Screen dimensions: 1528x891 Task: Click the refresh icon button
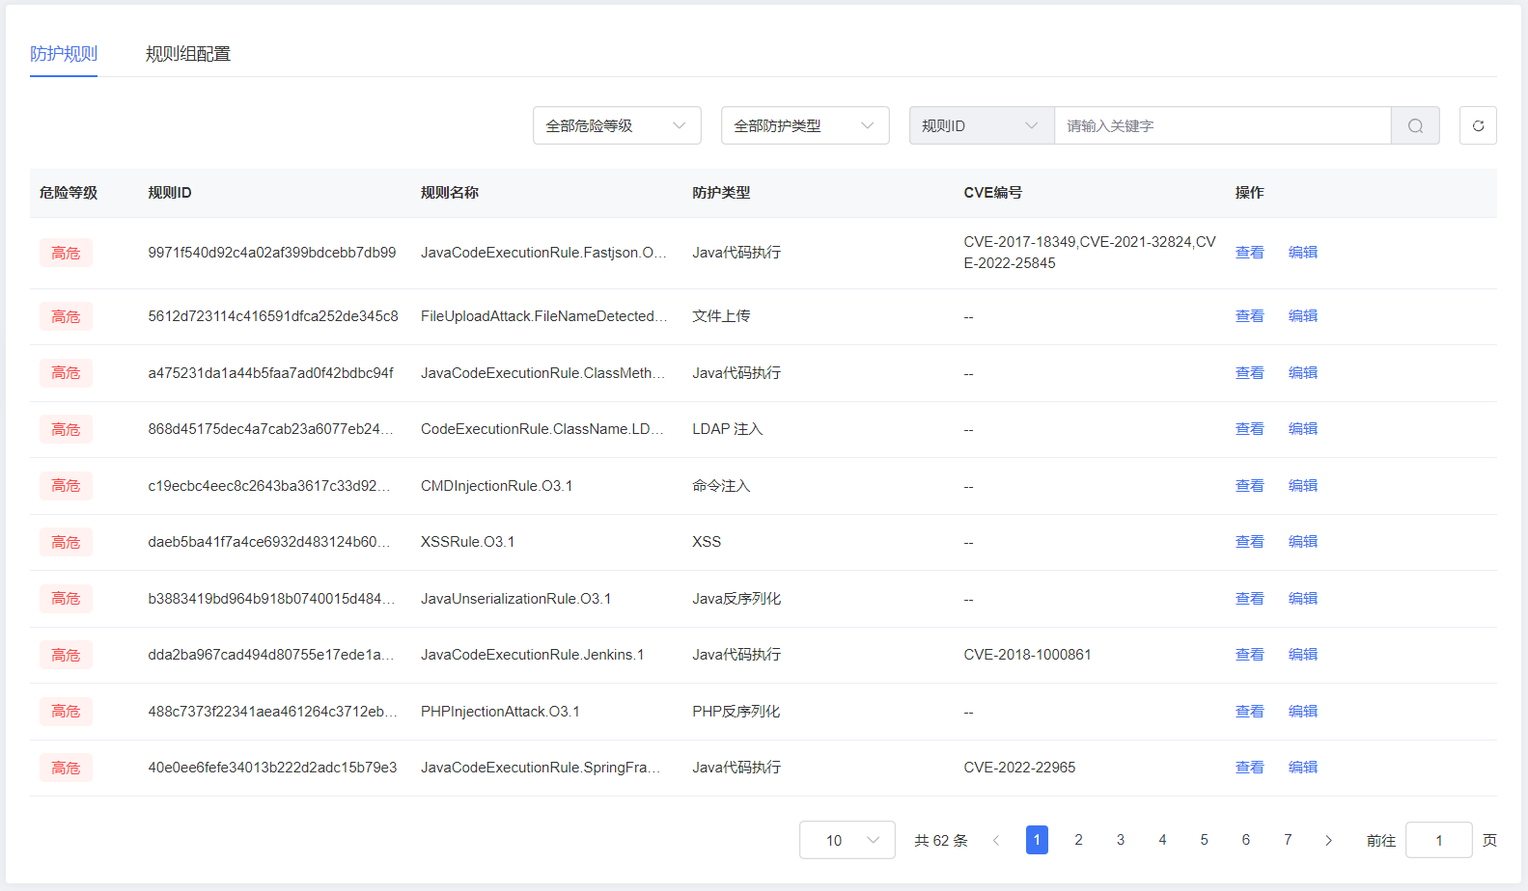[x=1478, y=125]
